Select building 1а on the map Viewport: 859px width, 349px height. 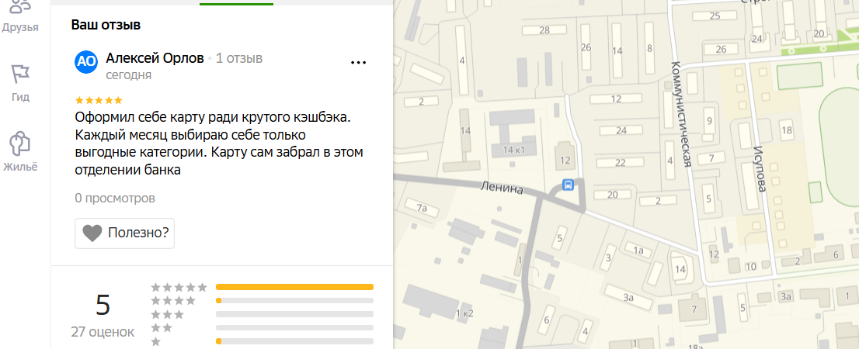(638, 251)
